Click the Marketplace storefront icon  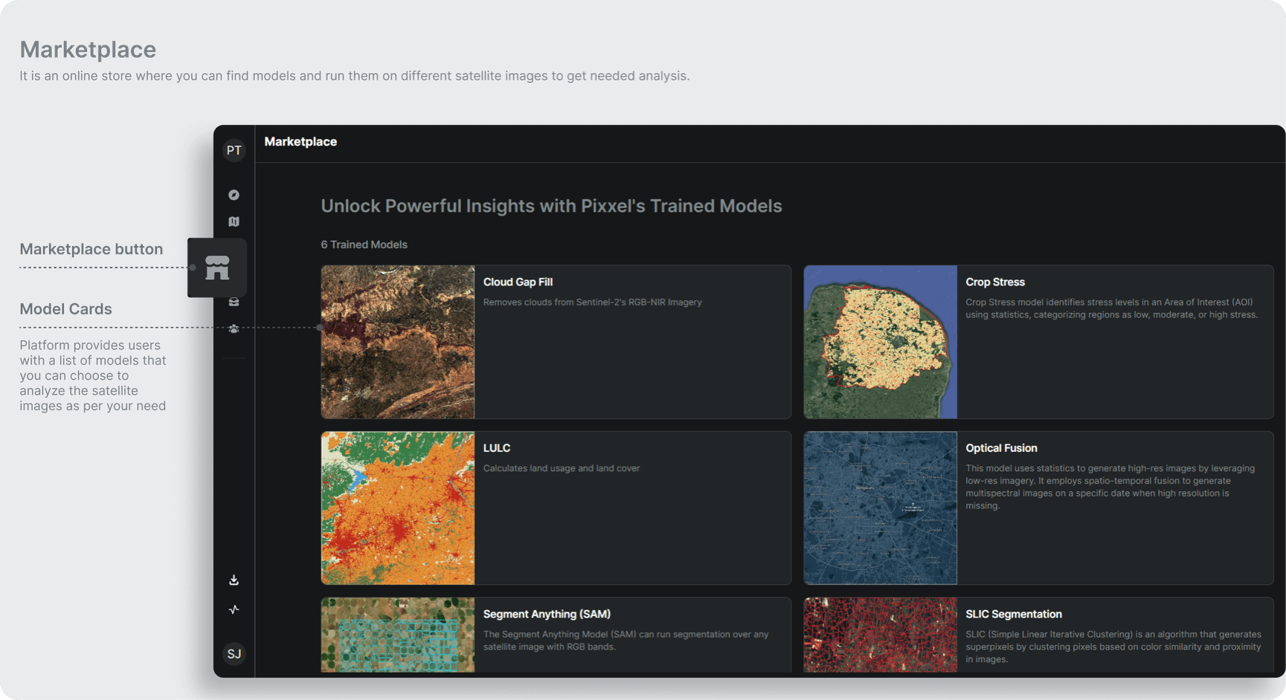217,268
